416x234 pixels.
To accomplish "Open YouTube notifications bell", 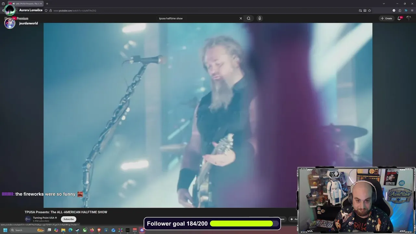I will [399, 18].
